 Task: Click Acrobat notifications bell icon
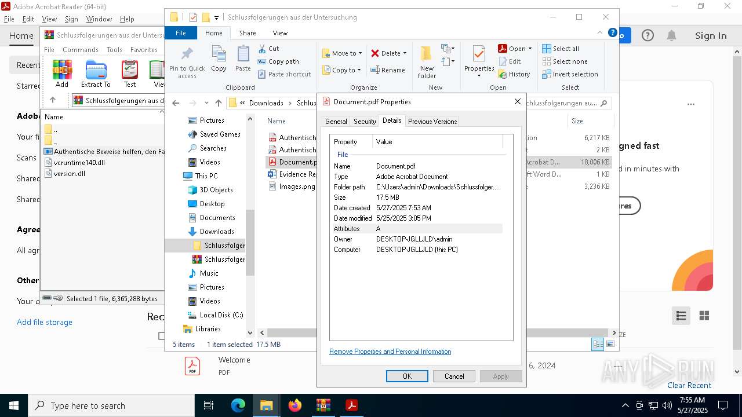click(671, 36)
